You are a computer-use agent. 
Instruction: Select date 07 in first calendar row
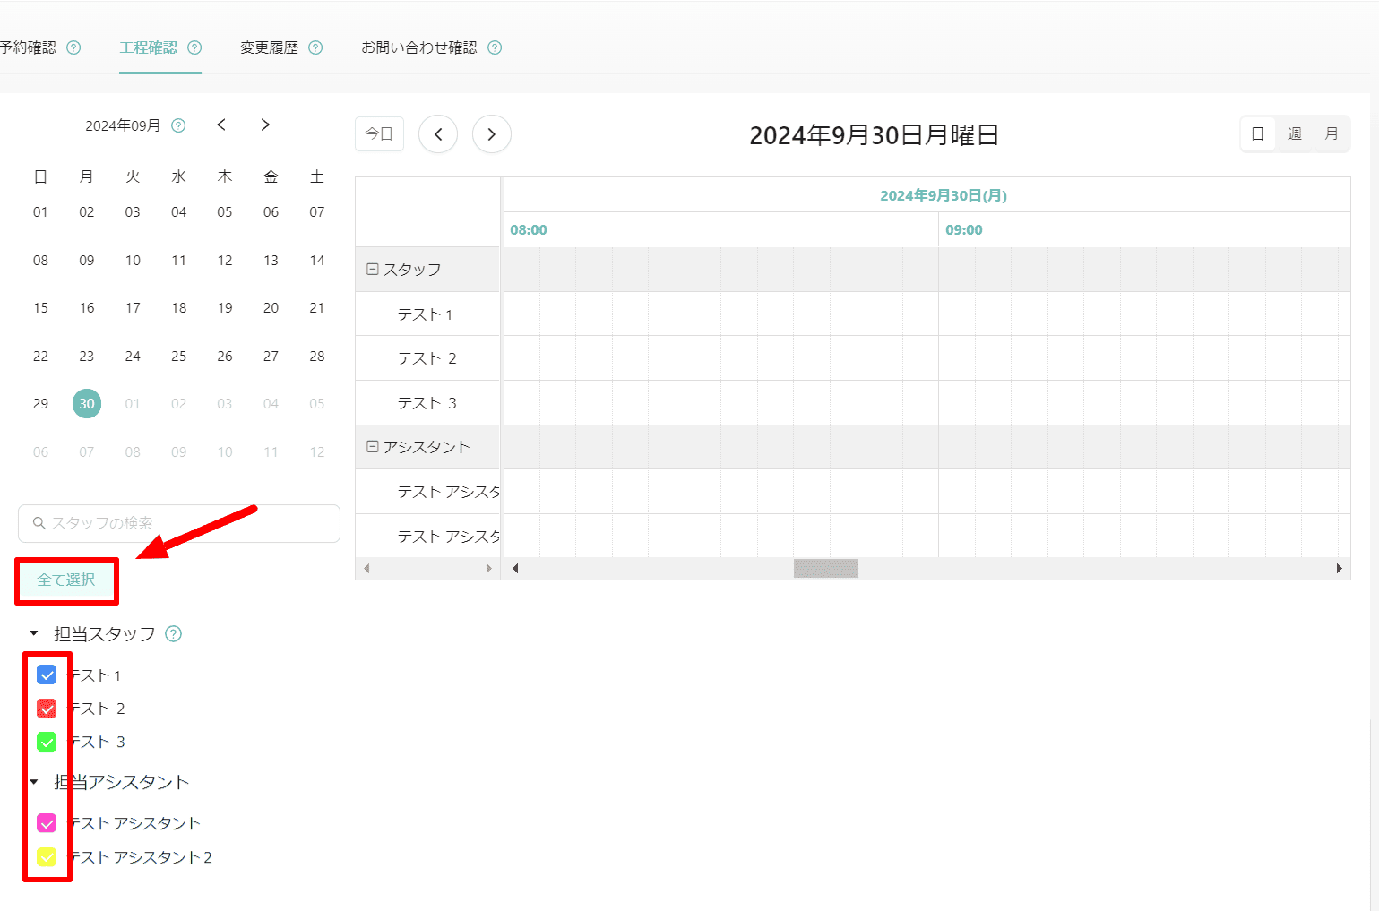pos(317,212)
